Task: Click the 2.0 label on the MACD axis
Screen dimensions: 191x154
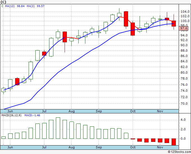Action: pyautogui.click(x=183, y=129)
